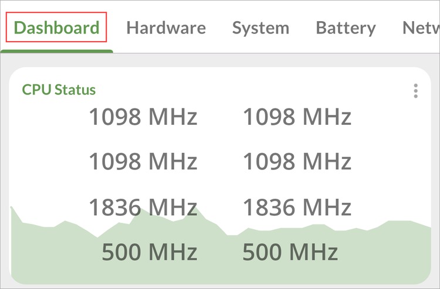Switch to the Dashboard tab
This screenshot has height=289, width=440.
click(57, 28)
